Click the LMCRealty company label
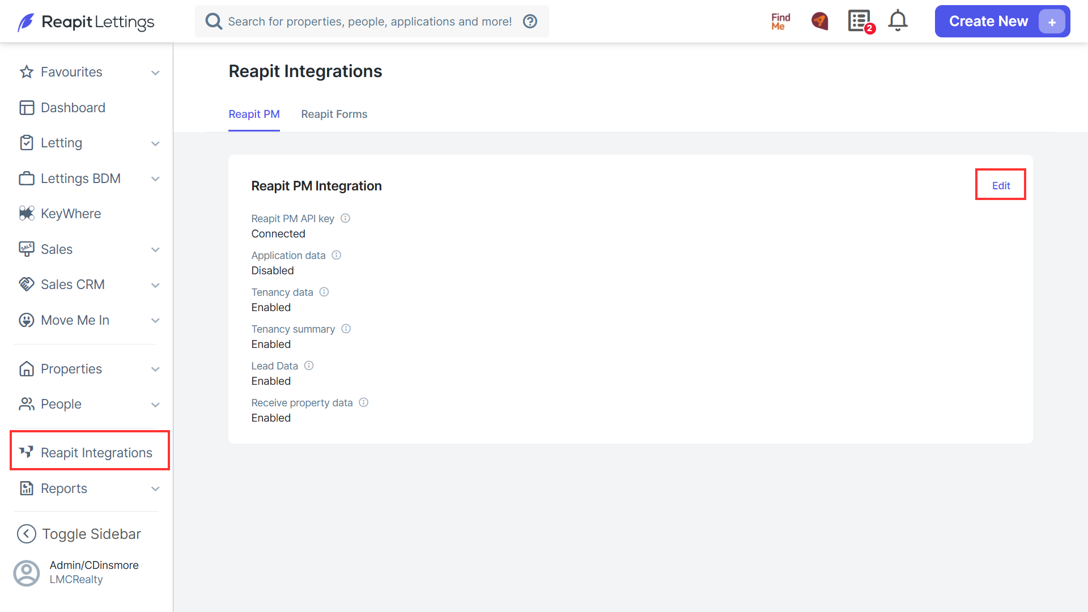 76,579
